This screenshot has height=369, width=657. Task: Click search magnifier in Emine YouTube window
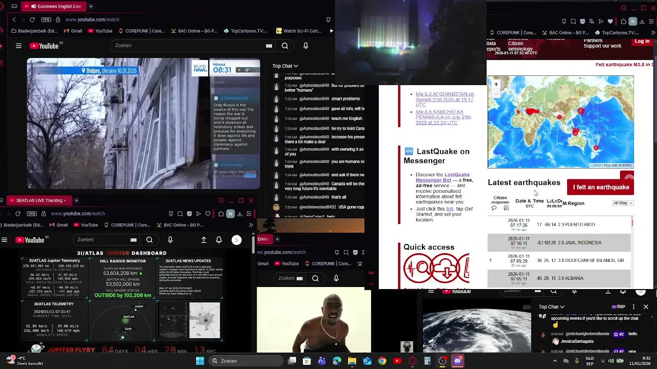(315, 278)
